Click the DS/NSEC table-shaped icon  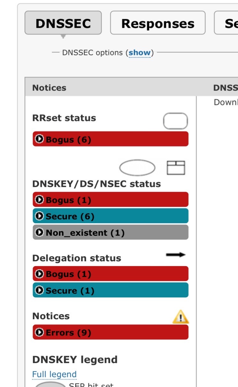[x=176, y=168]
